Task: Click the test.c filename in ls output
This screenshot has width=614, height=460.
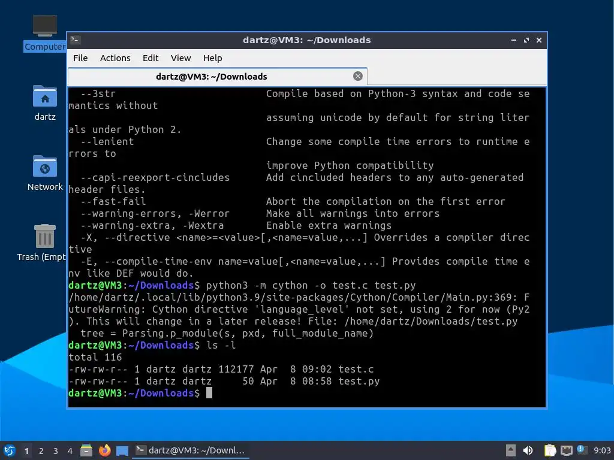Action: coord(356,369)
